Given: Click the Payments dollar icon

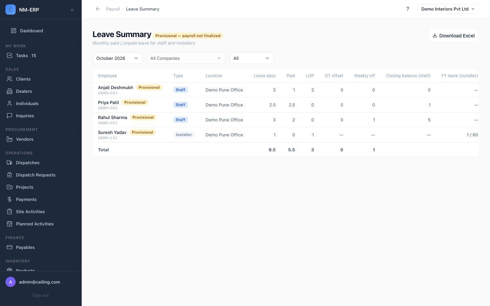Looking at the screenshot, I should [10, 199].
